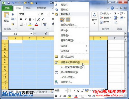Open the ribbon font color dropdown arrow
Viewport: 129px width, 99px height.
point(39,24)
